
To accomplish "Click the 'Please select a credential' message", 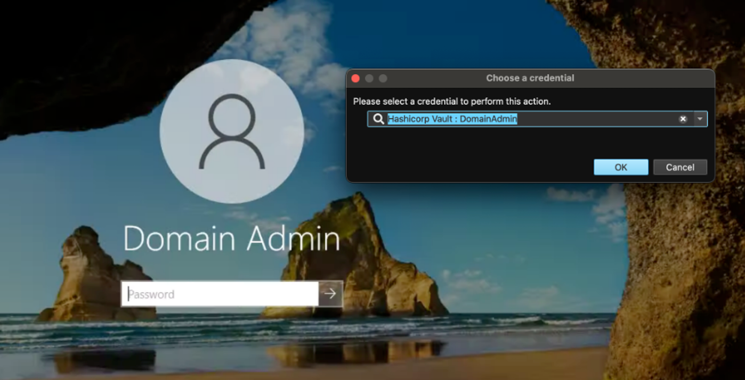I will click(452, 101).
